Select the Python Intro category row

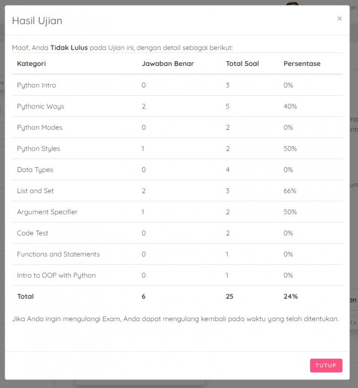click(x=37, y=85)
